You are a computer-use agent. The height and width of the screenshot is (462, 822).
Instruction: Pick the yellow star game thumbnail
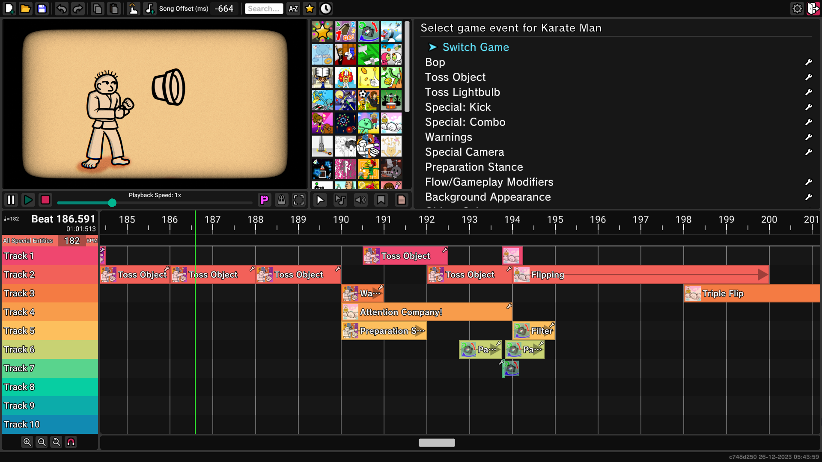[322, 32]
